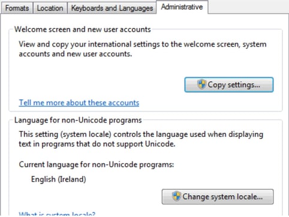Click the View and copy your international settings text

coord(143,49)
